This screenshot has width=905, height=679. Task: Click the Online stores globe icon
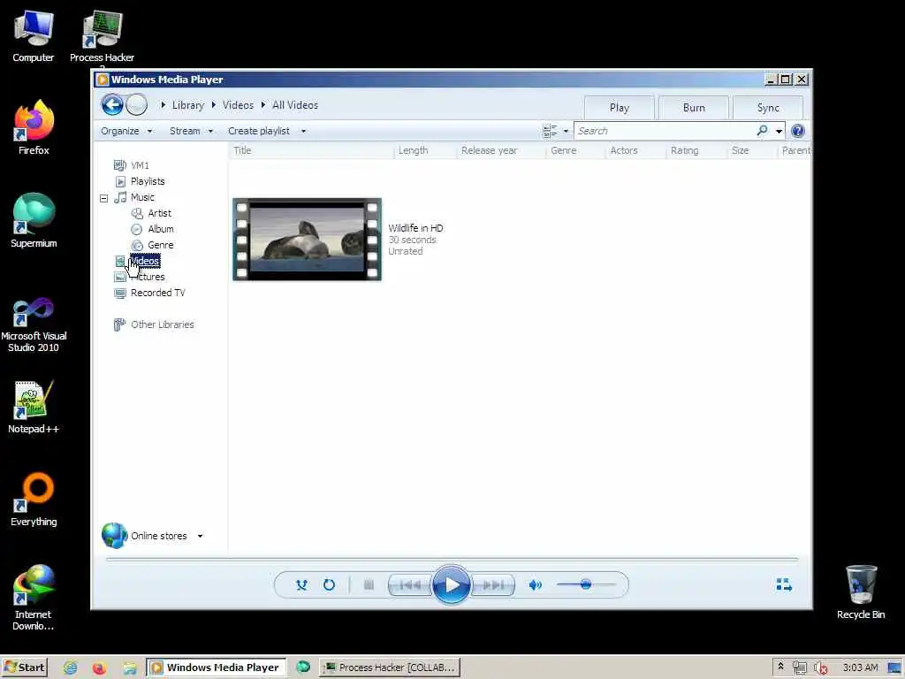click(x=114, y=535)
